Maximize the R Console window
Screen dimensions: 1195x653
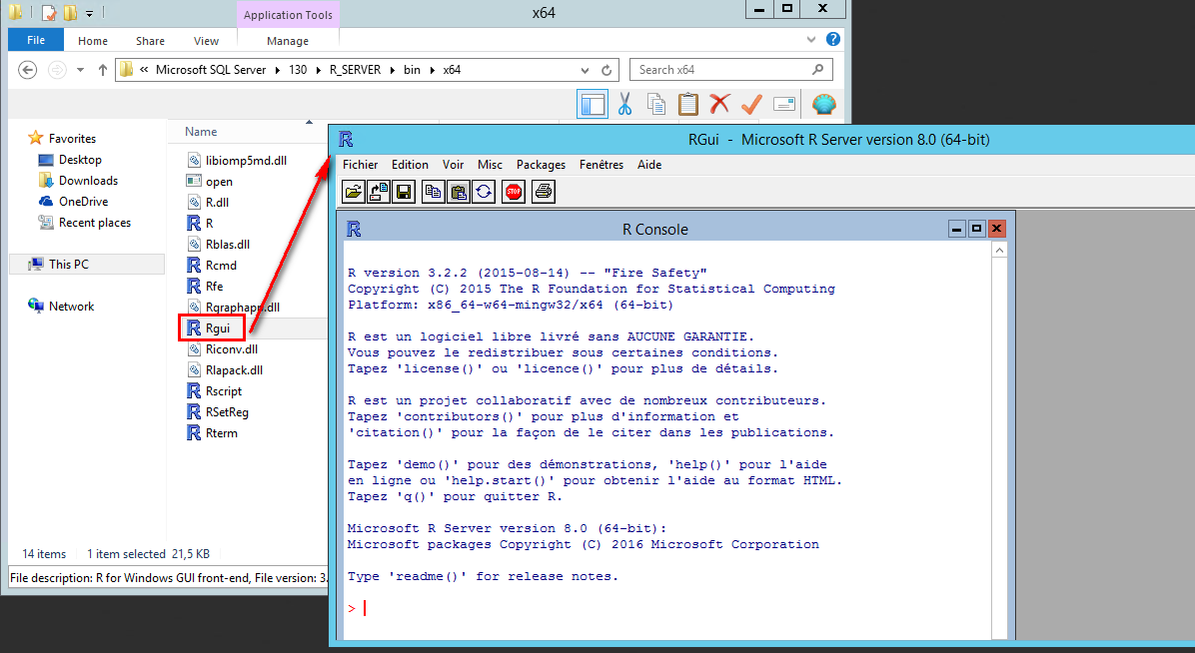[x=976, y=229]
